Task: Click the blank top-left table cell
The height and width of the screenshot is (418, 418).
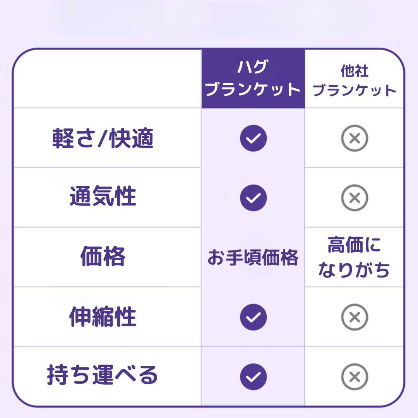Action: pos(108,79)
